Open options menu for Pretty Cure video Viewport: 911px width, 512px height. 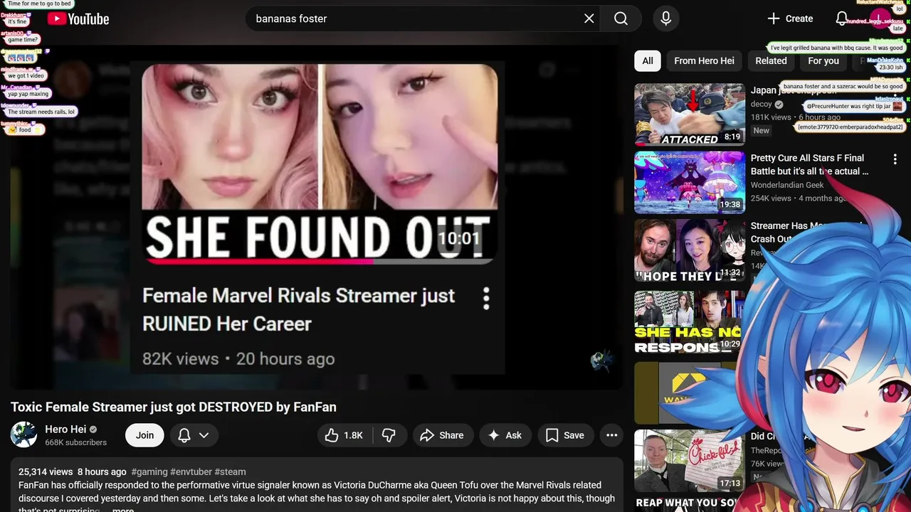tap(895, 159)
